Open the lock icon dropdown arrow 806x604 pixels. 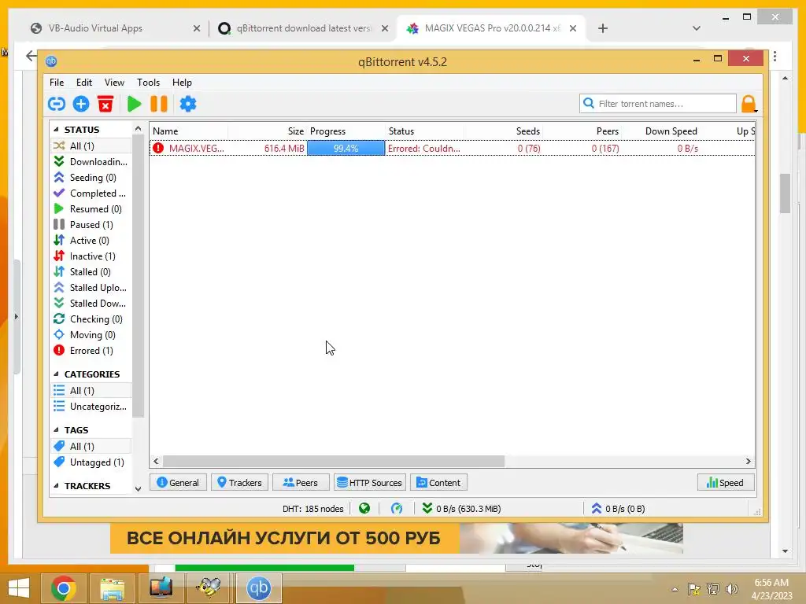756,110
